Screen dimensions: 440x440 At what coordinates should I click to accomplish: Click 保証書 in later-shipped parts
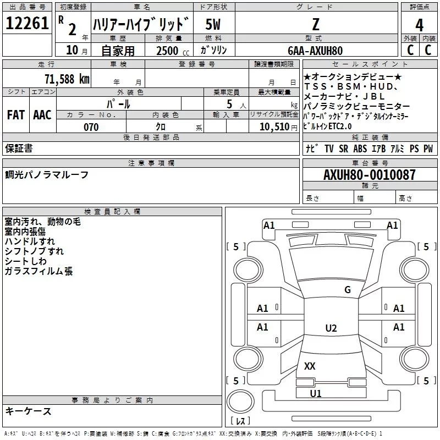click(x=19, y=148)
